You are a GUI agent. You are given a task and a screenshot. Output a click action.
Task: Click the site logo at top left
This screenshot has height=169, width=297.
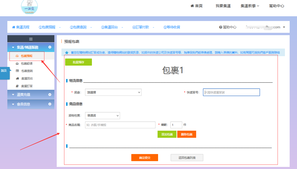click(29, 7)
